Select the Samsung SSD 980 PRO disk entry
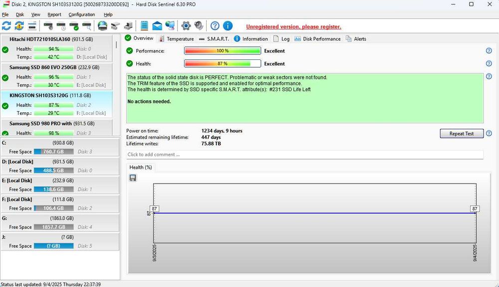499x287 pixels. coord(57,128)
